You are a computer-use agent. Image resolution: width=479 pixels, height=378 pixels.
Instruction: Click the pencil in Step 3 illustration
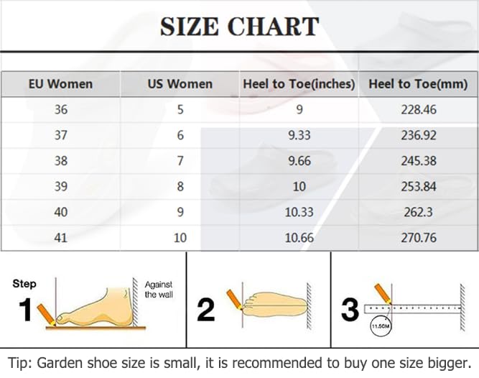pos(383,294)
